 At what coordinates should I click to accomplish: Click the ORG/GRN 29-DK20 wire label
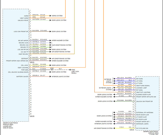click(x=39, y=53)
